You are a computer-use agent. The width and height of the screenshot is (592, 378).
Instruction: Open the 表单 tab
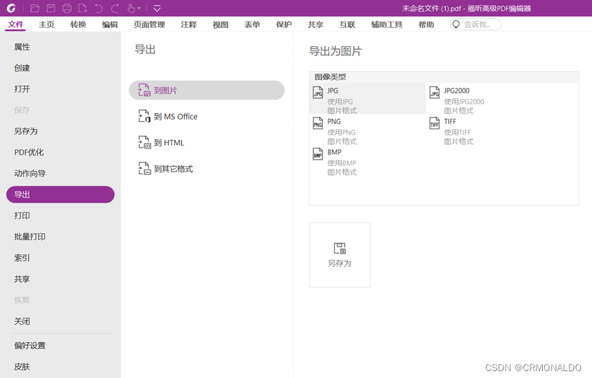pos(253,25)
